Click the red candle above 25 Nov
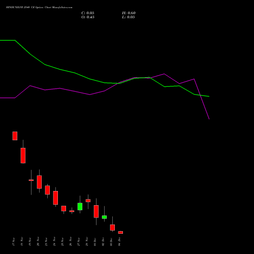Viewport: 254px width, 254px height. coord(63,208)
